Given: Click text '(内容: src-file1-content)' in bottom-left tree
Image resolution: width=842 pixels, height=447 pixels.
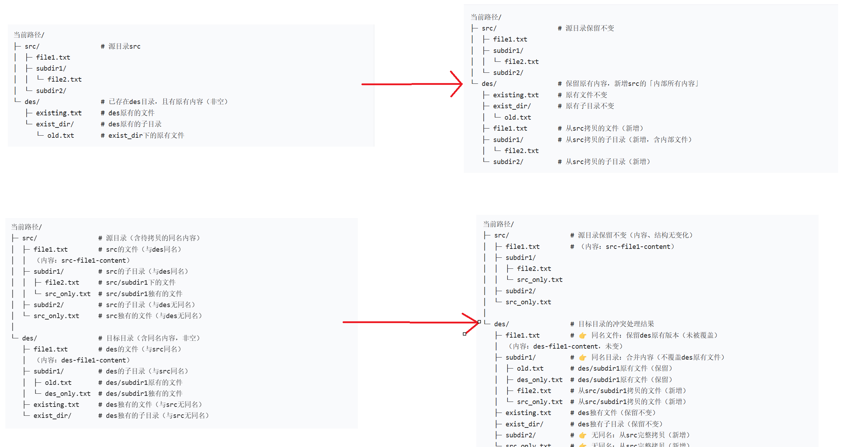Looking at the screenshot, I should [x=83, y=260].
